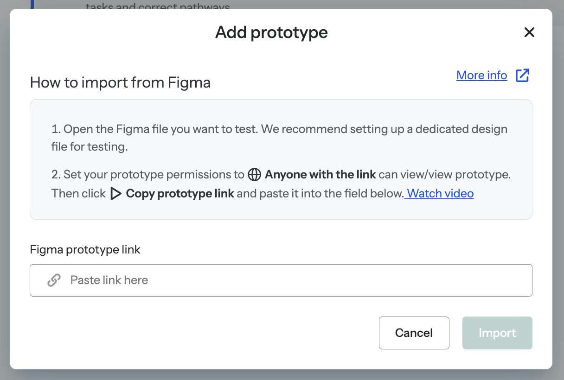This screenshot has width=564, height=380.
Task: Click the Figma prototype link label
Action: coord(85,250)
